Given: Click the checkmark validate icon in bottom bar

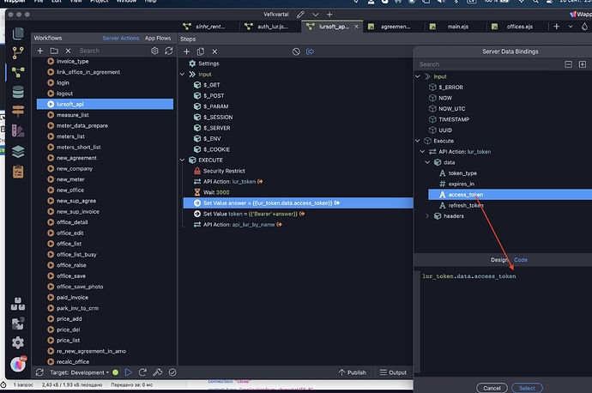Looking at the screenshot, I should tap(172, 372).
